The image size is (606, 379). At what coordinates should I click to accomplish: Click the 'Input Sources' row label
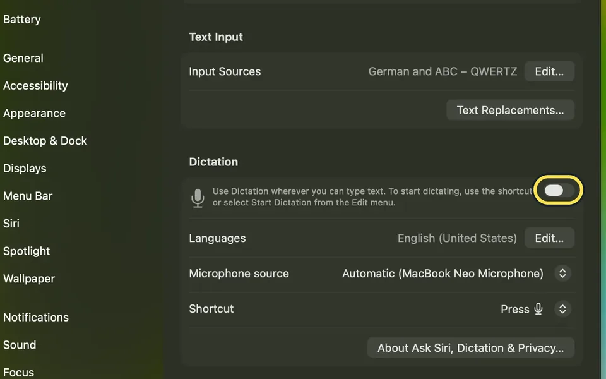[225, 71]
